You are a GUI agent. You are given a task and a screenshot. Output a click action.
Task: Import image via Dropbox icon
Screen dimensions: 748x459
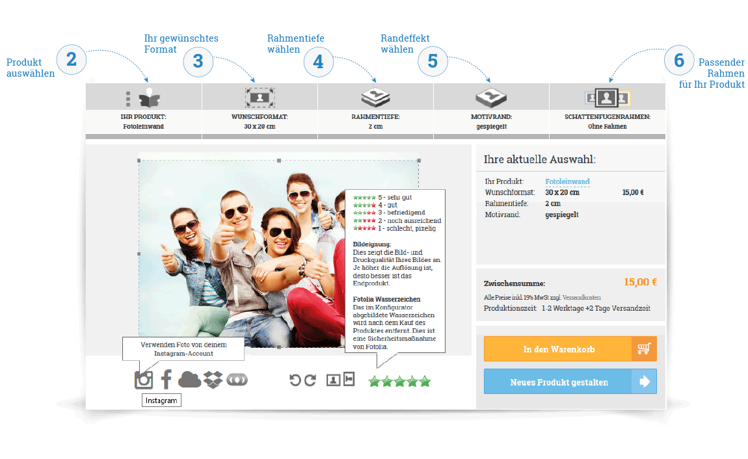213,380
